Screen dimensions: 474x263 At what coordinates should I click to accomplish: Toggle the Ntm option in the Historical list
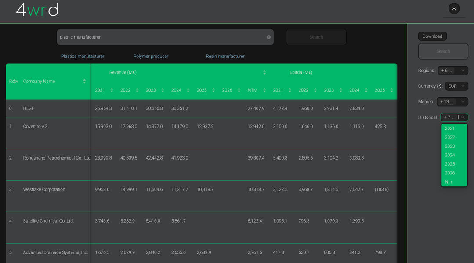click(449, 181)
